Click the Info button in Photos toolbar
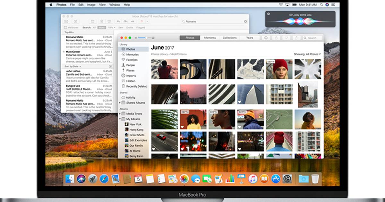Image resolution: width=385 pixels, height=202 pixels. pos(266,38)
